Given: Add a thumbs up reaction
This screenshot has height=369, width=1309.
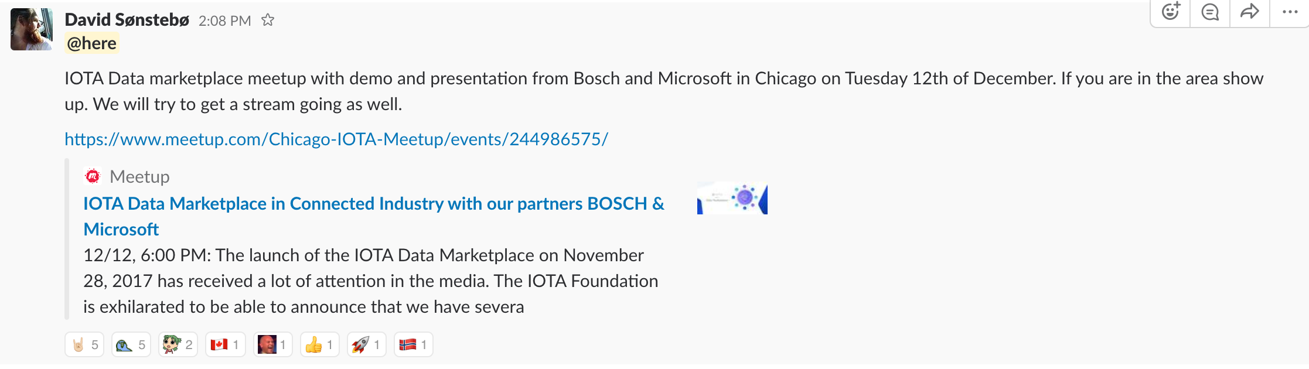Looking at the screenshot, I should (320, 344).
